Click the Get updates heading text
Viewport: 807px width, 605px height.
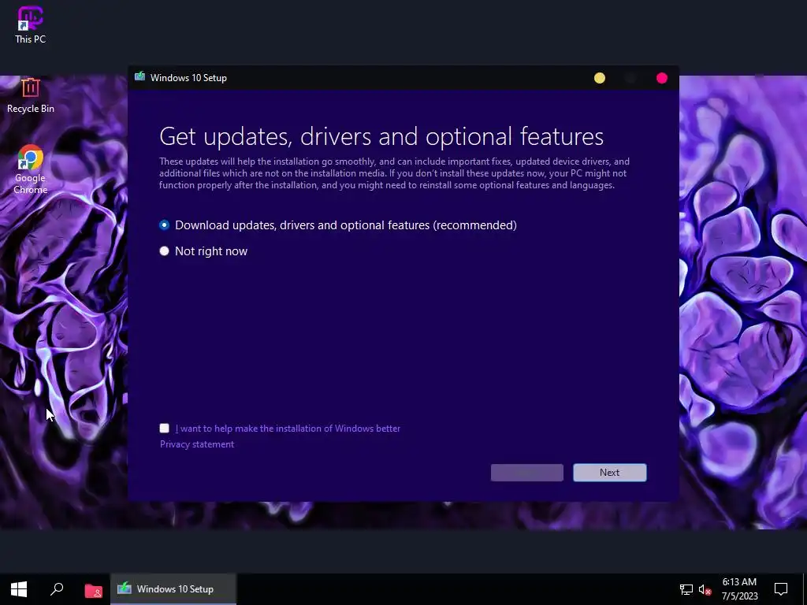pyautogui.click(x=381, y=136)
